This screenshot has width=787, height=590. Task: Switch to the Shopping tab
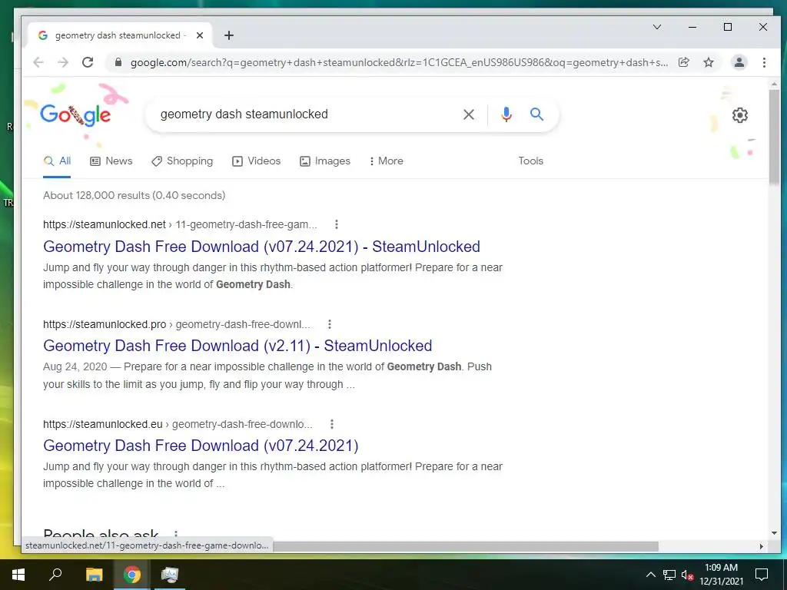pyautogui.click(x=182, y=161)
